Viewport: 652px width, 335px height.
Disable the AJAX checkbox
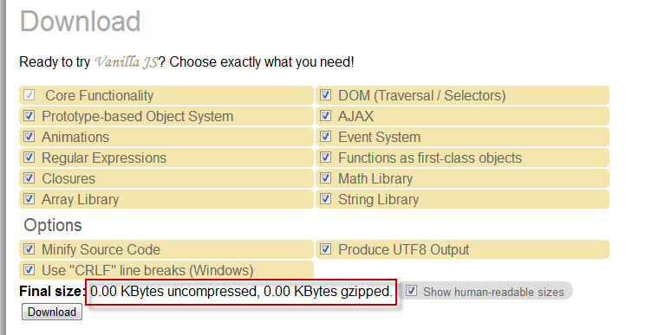click(x=325, y=115)
